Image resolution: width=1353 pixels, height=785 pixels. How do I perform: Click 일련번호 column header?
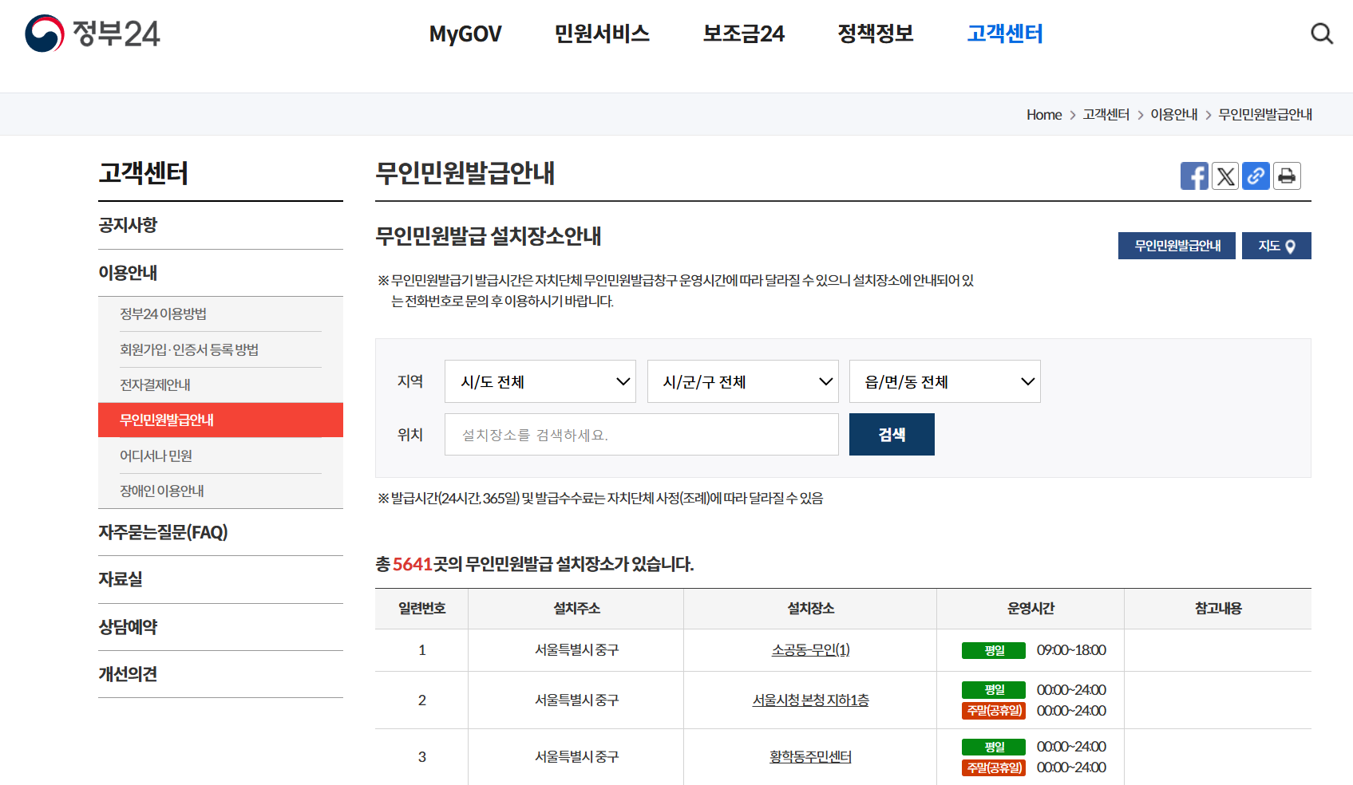[421, 609]
